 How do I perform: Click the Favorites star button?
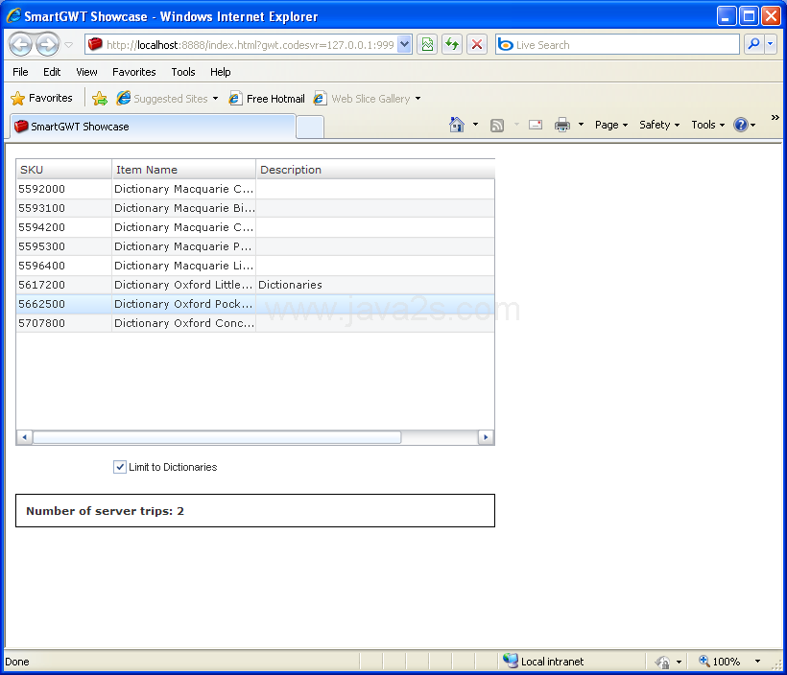click(x=41, y=98)
